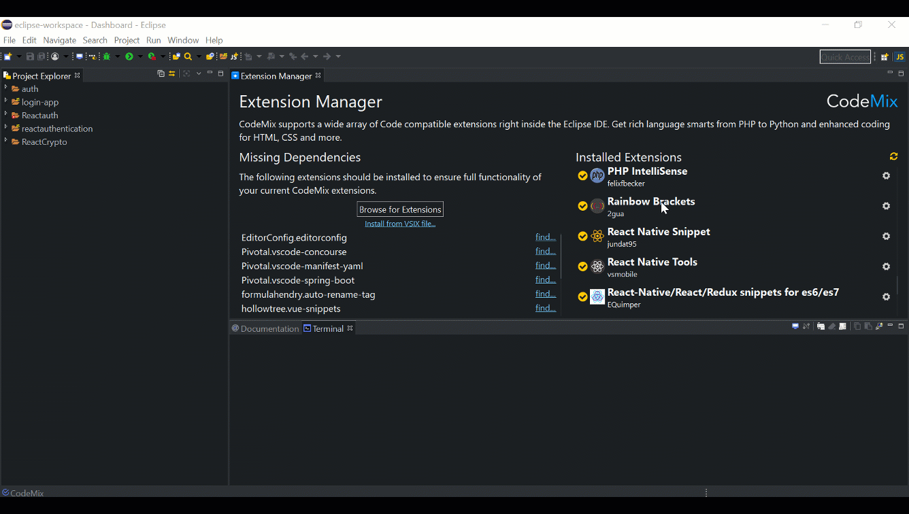Close the Extension Manager tab
This screenshot has height=514, width=909.
(x=318, y=75)
